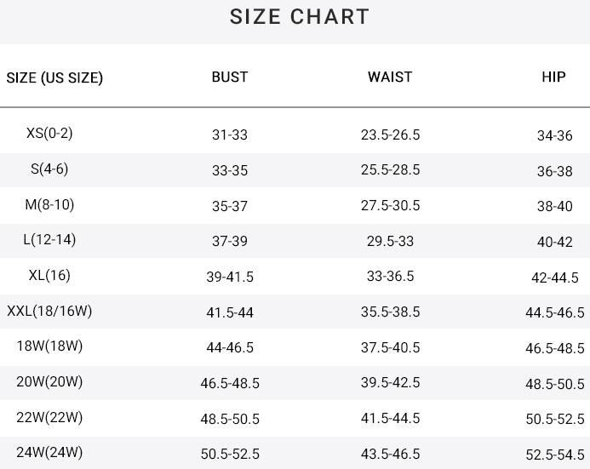Image resolution: width=590 pixels, height=469 pixels.
Task: Click the BUST column header
Action: click(x=230, y=77)
